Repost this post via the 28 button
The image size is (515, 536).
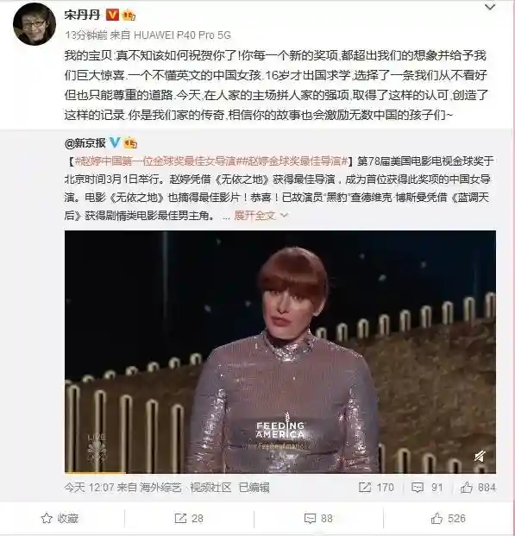(x=189, y=519)
